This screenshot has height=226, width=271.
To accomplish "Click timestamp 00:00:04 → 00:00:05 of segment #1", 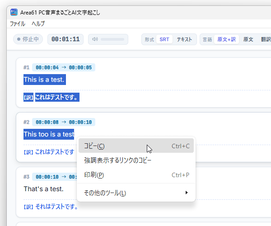I will pos(64,67).
